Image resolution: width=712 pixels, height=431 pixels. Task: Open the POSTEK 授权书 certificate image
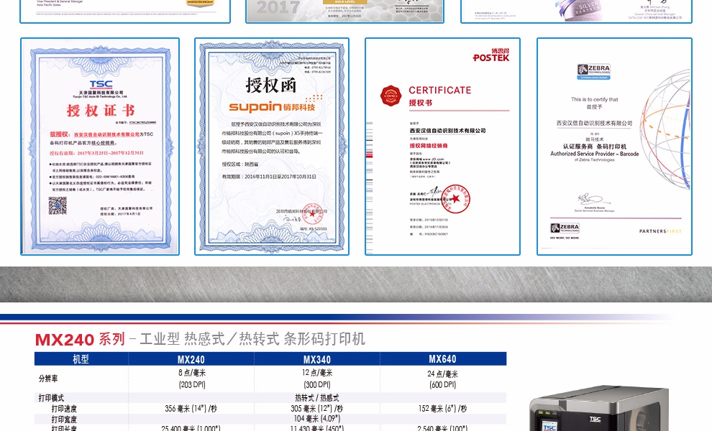click(443, 147)
